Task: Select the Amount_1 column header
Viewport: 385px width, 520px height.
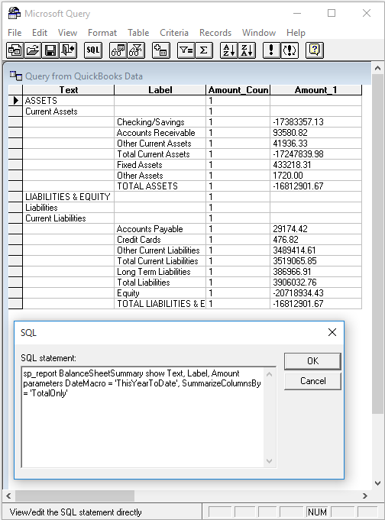Action: [x=316, y=90]
